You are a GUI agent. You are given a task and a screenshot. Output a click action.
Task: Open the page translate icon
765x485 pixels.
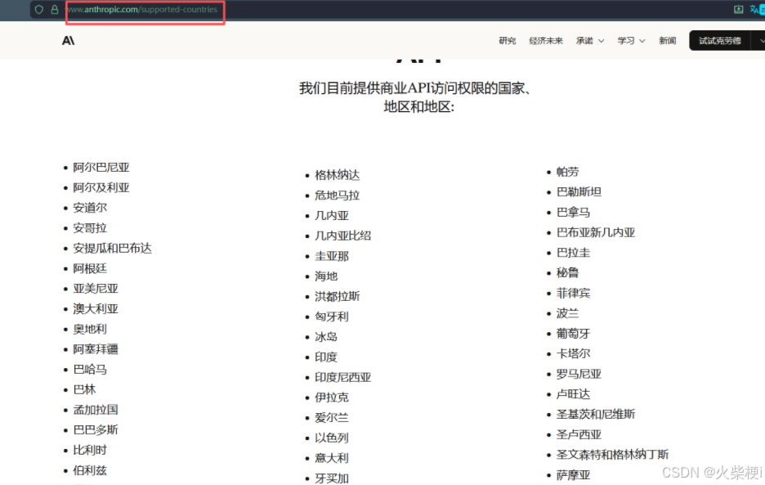[x=754, y=9]
